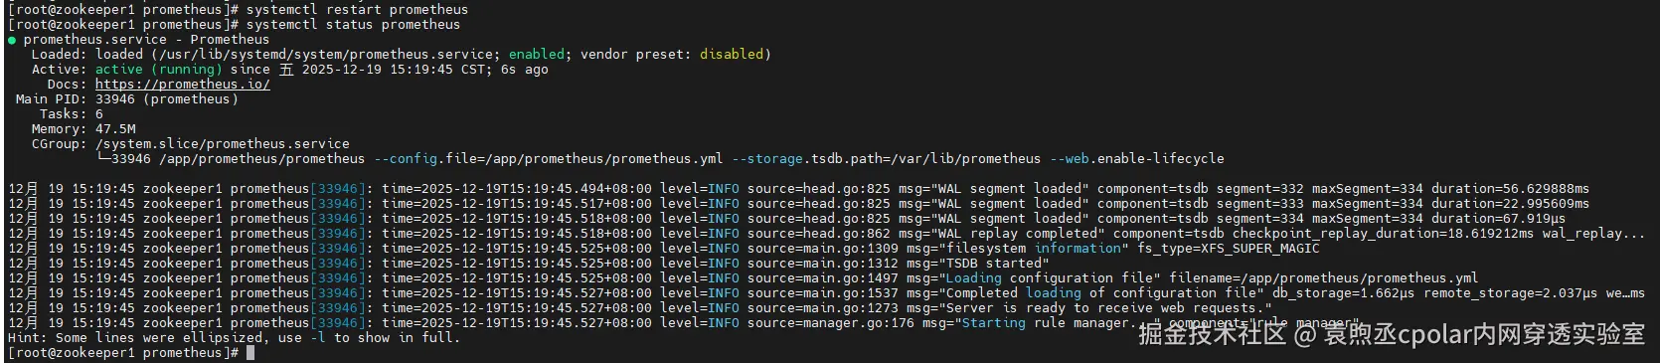Viewport: 1660px width, 363px height.
Task: Click 'checkpoint_replay_duration=18.619212ms' value
Action: click(x=1384, y=234)
